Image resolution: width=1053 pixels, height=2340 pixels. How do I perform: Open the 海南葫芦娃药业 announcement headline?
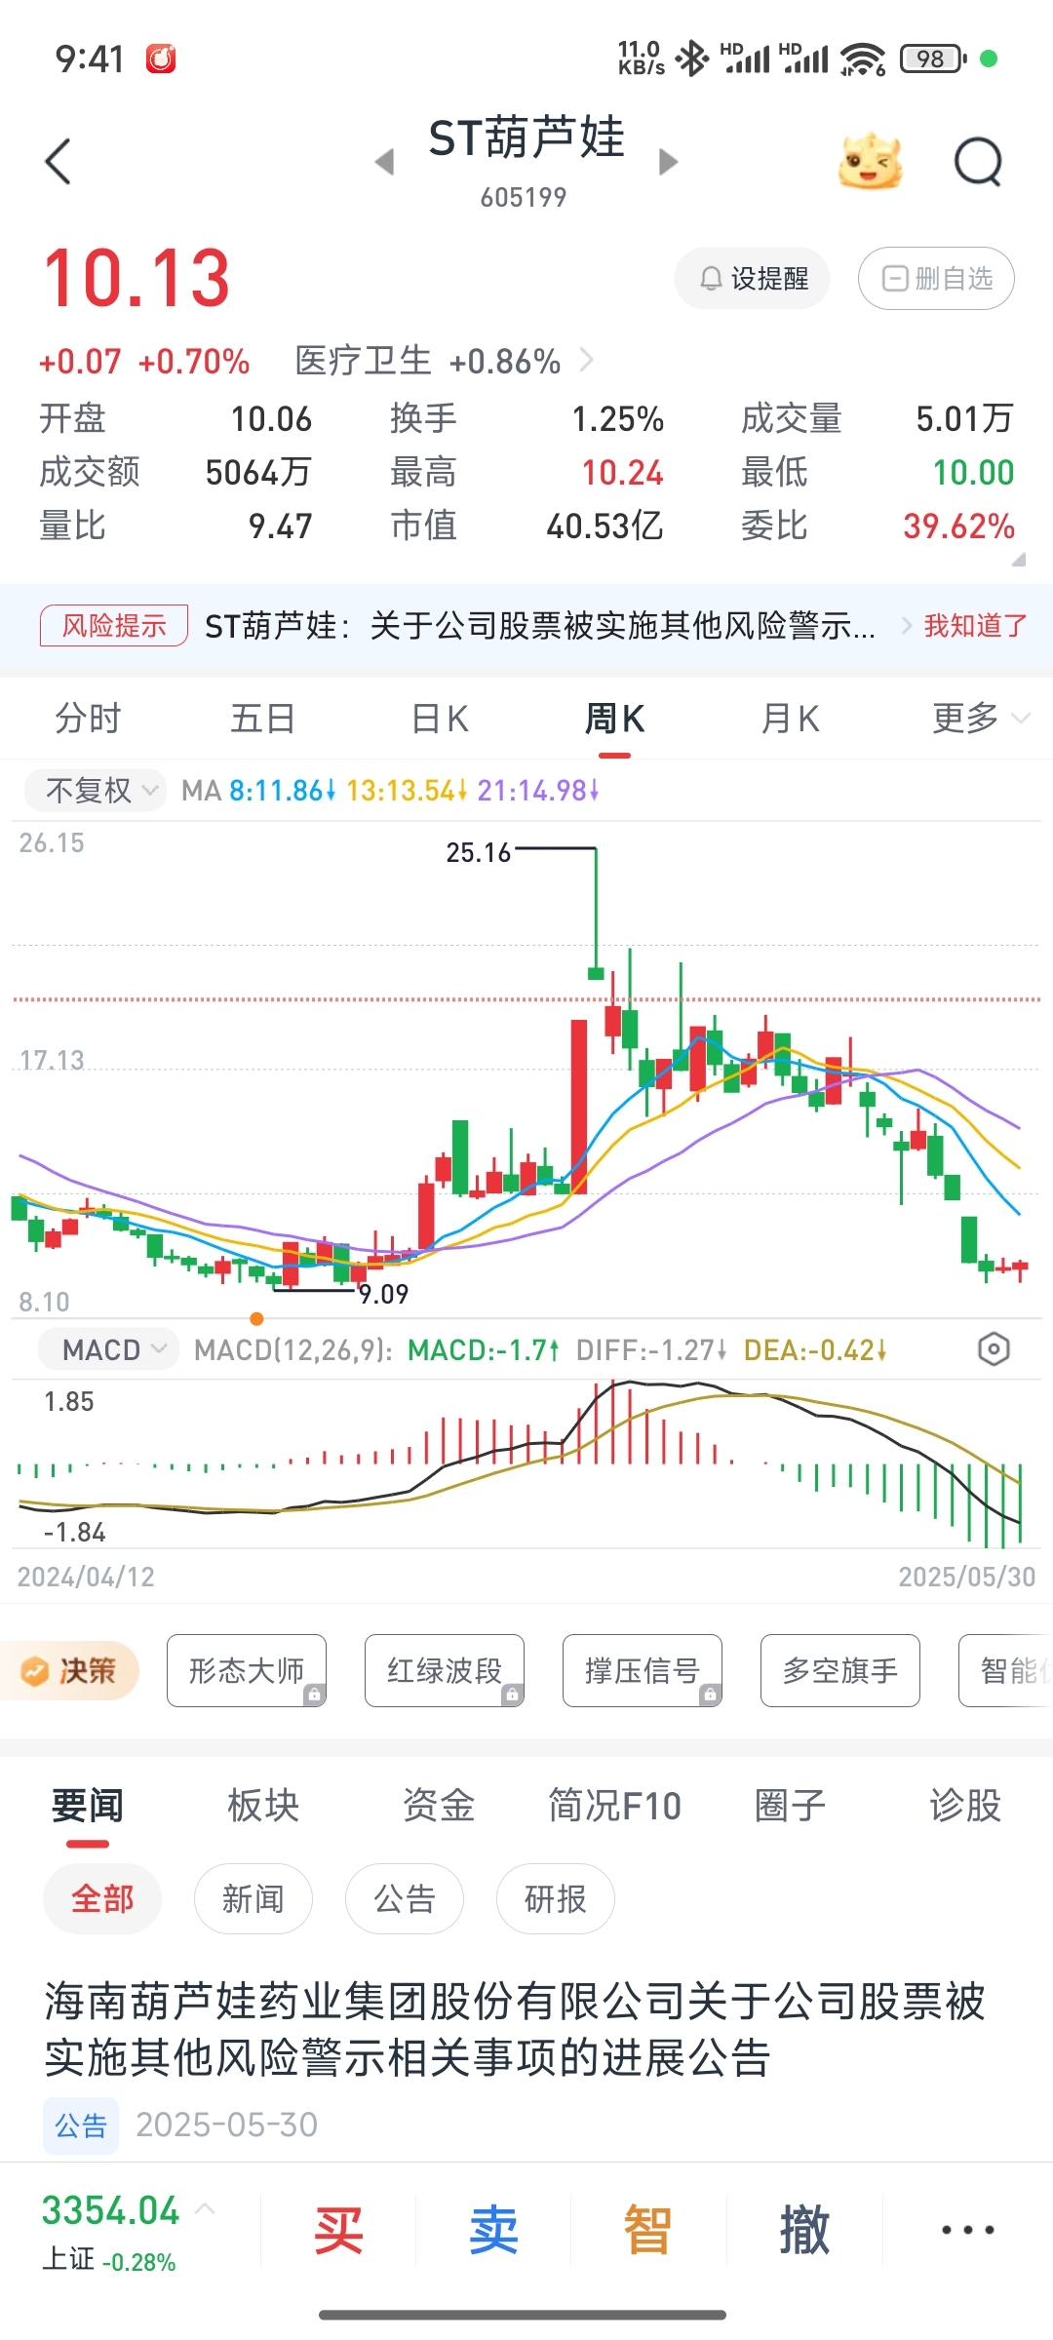515,2030
